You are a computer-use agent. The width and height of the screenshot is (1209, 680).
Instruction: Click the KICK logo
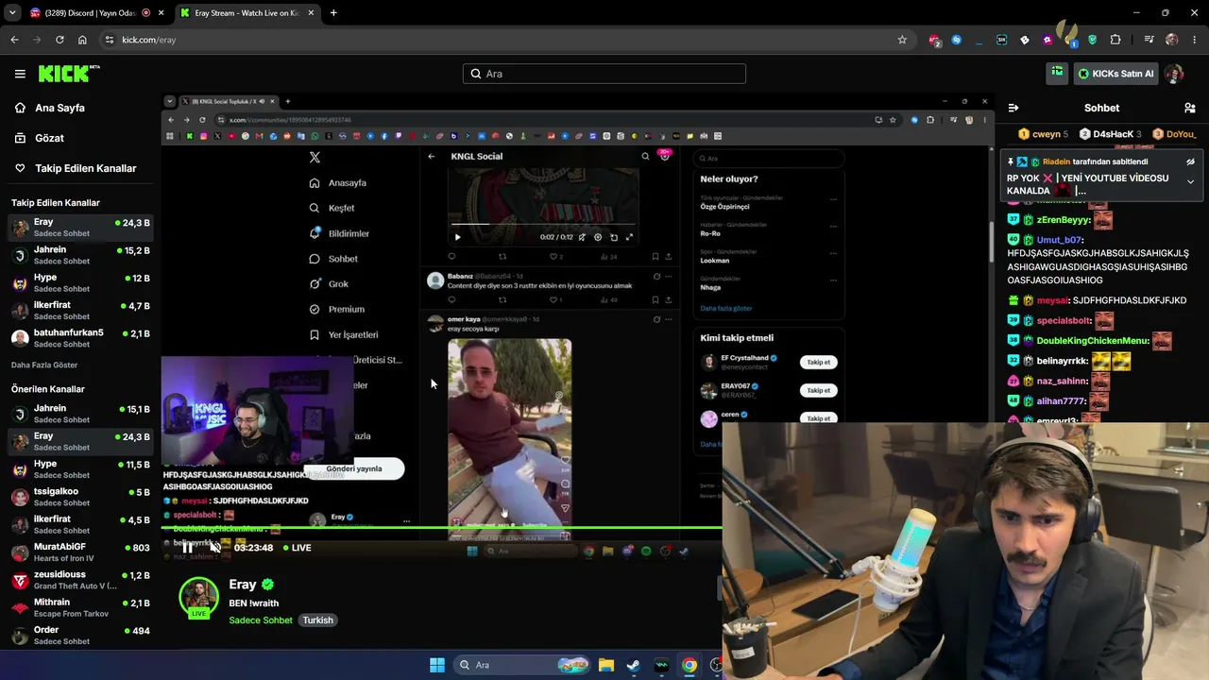pyautogui.click(x=69, y=73)
